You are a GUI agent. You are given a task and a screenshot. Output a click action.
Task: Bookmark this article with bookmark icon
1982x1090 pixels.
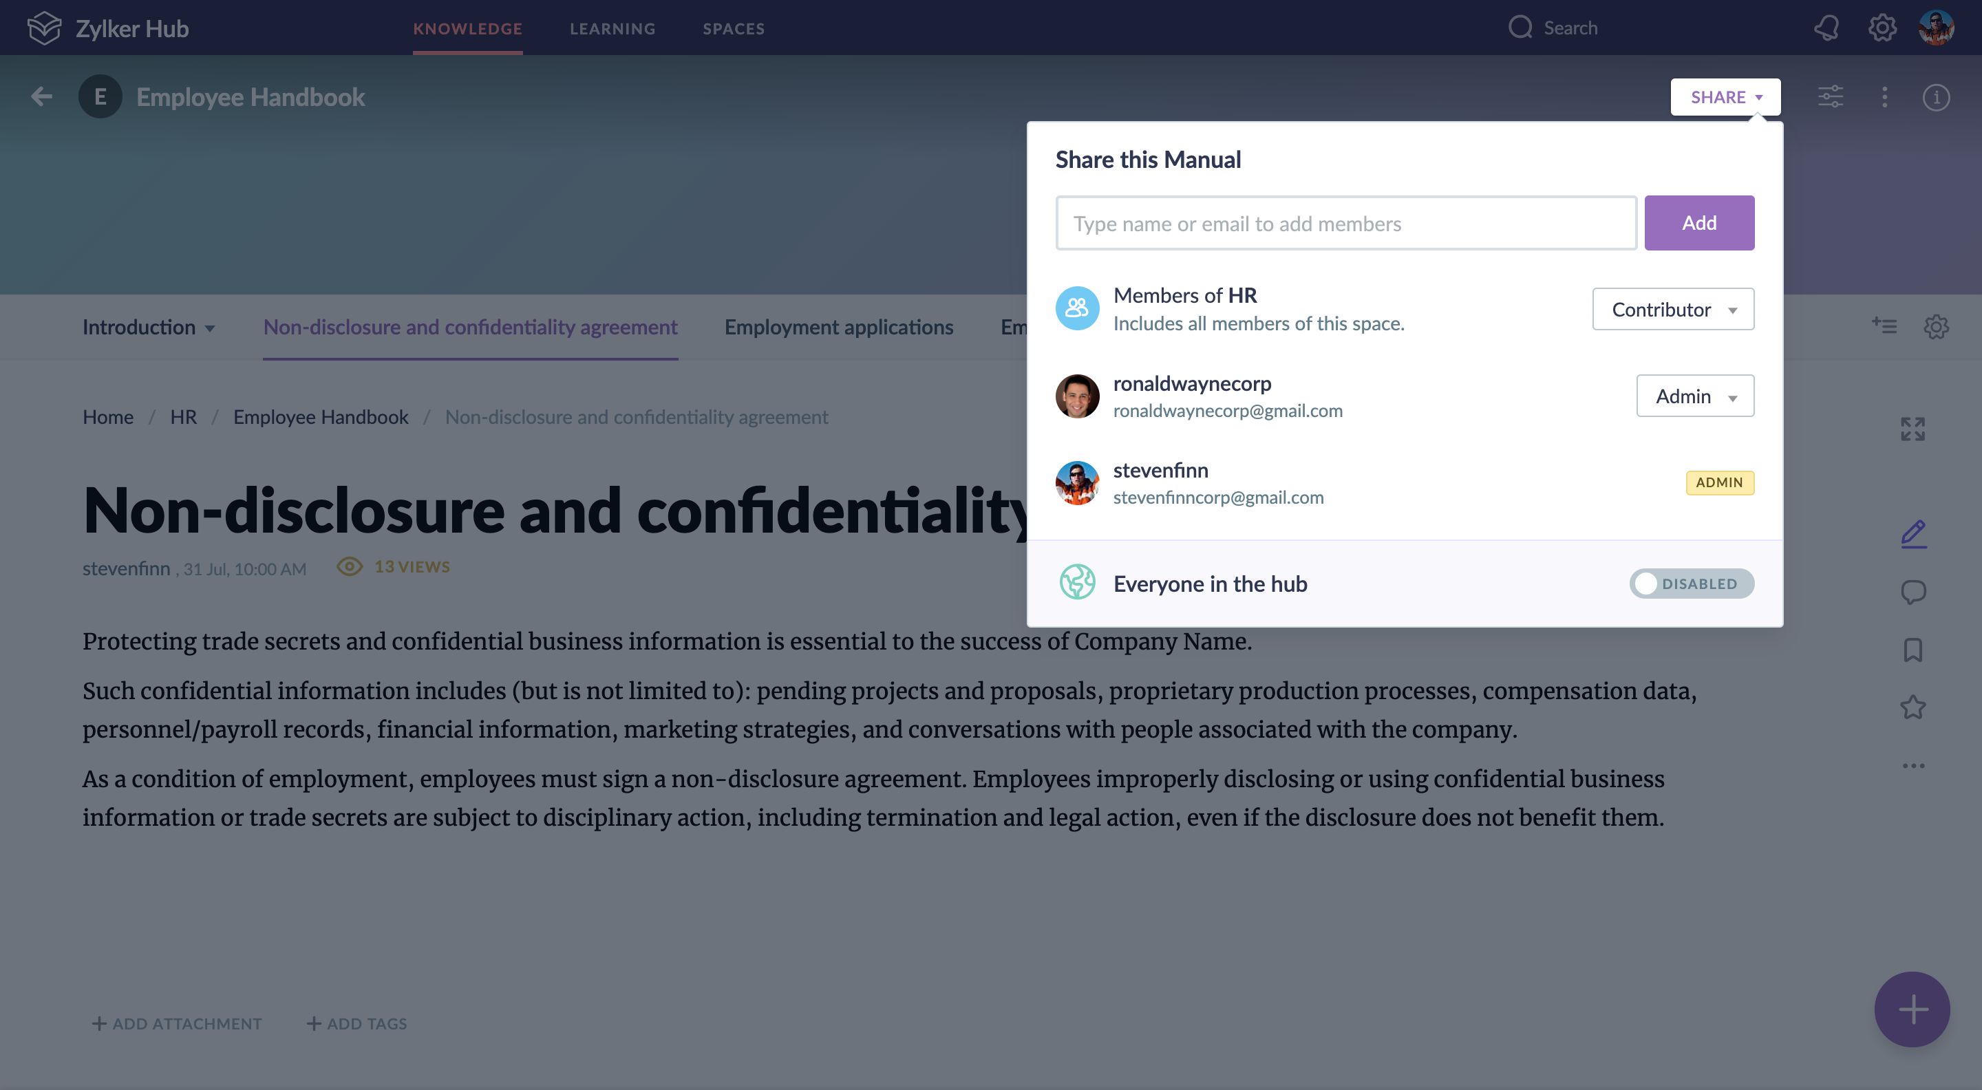[1912, 650]
